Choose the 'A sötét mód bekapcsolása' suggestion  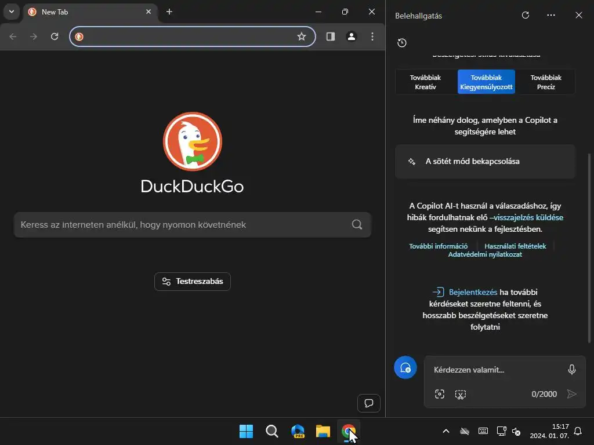[486, 162]
